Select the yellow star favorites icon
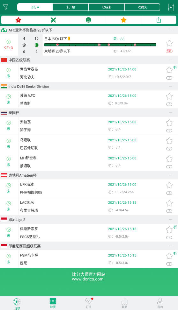 pyautogui.click(x=123, y=20)
